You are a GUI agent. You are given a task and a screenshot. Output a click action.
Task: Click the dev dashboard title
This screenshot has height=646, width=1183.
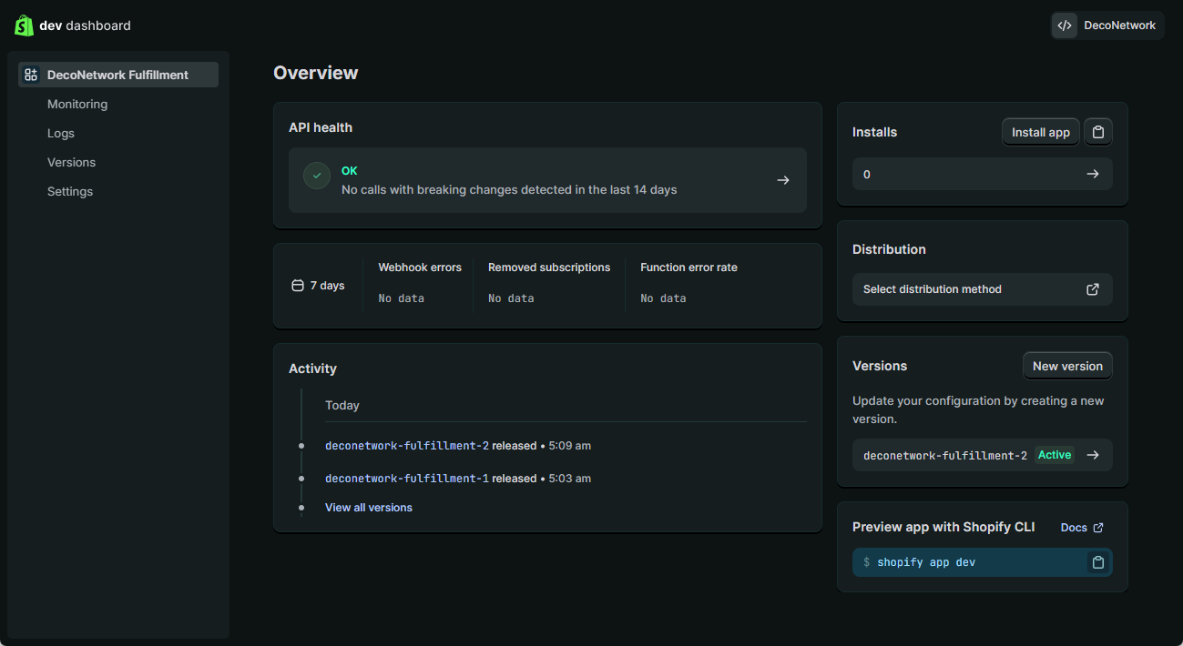(86, 25)
